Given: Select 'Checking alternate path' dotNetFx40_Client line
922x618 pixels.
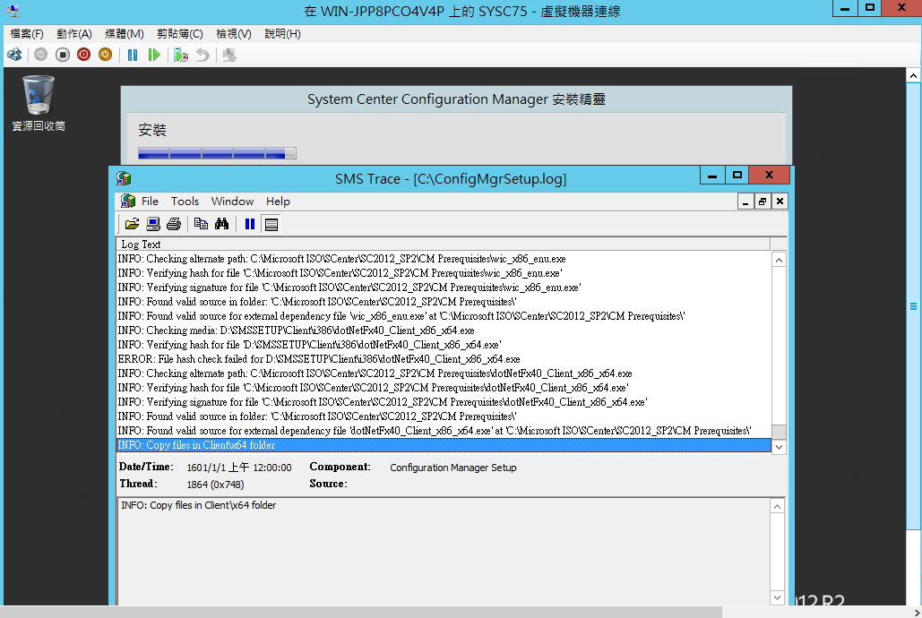Looking at the screenshot, I should click(x=444, y=373).
